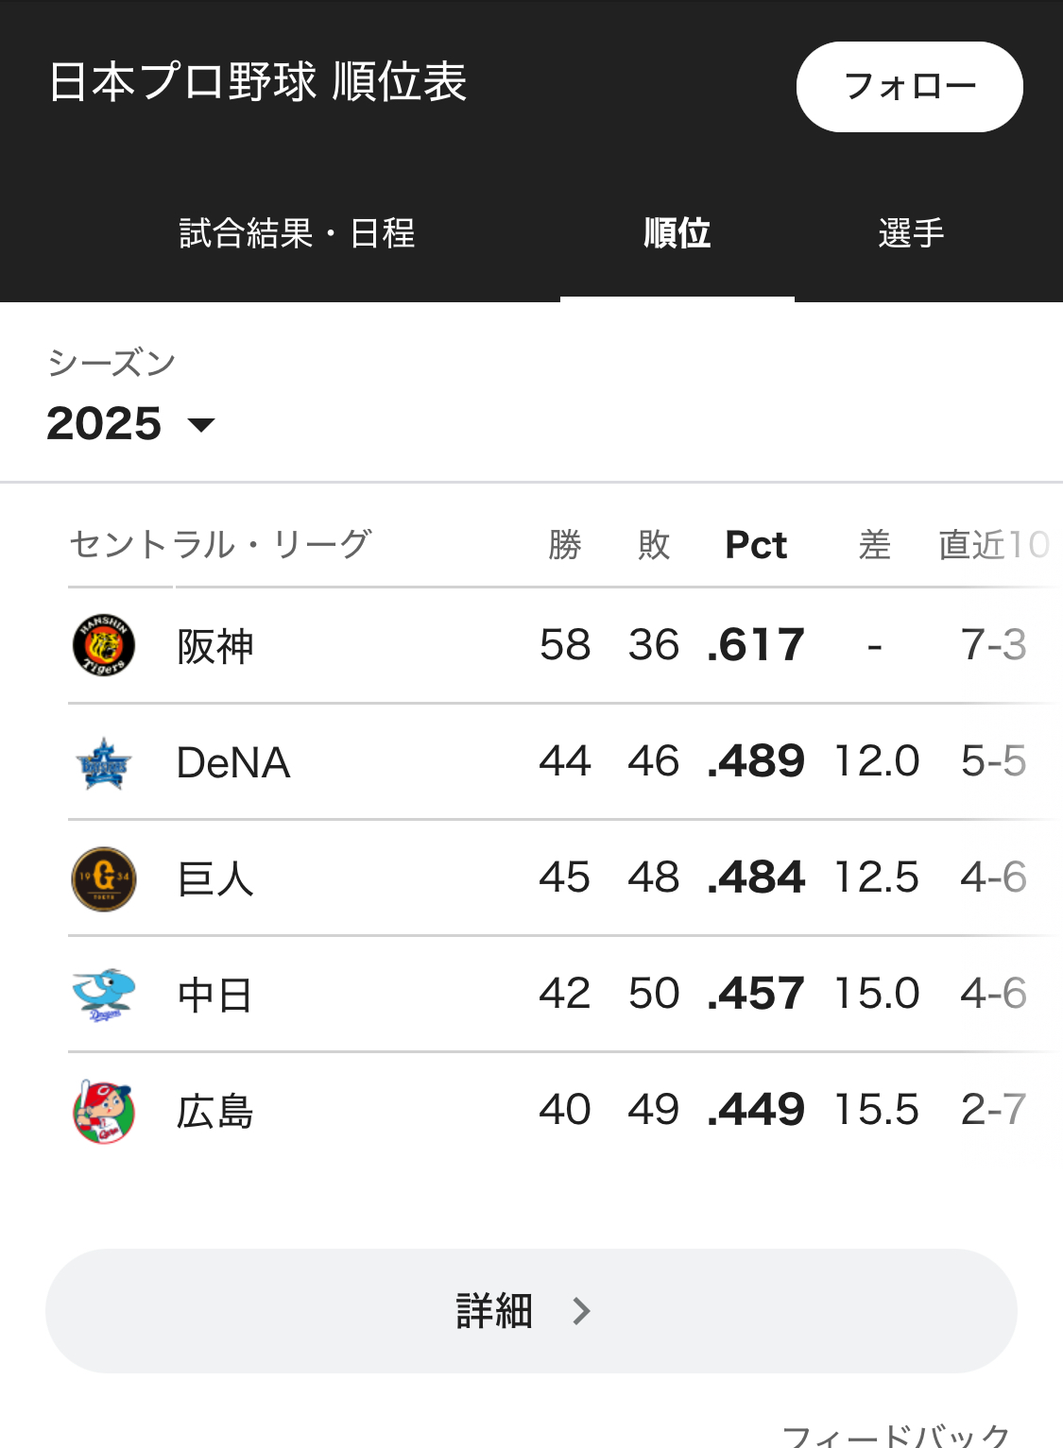Click the Pct column header
Image resolution: width=1063 pixels, height=1448 pixels.
[x=756, y=545]
